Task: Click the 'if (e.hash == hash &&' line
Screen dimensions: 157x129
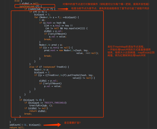Action: [52, 23]
